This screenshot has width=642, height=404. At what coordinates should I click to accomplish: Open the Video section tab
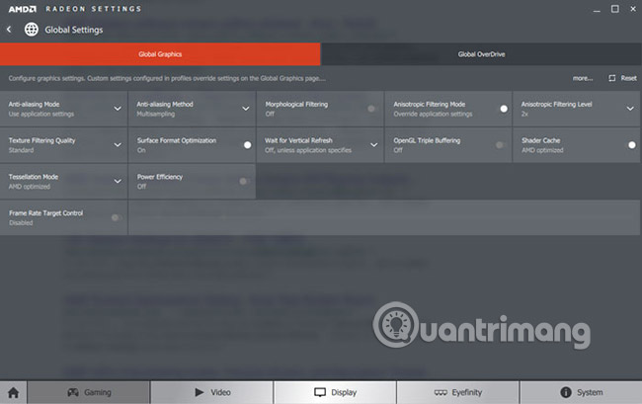click(x=211, y=392)
